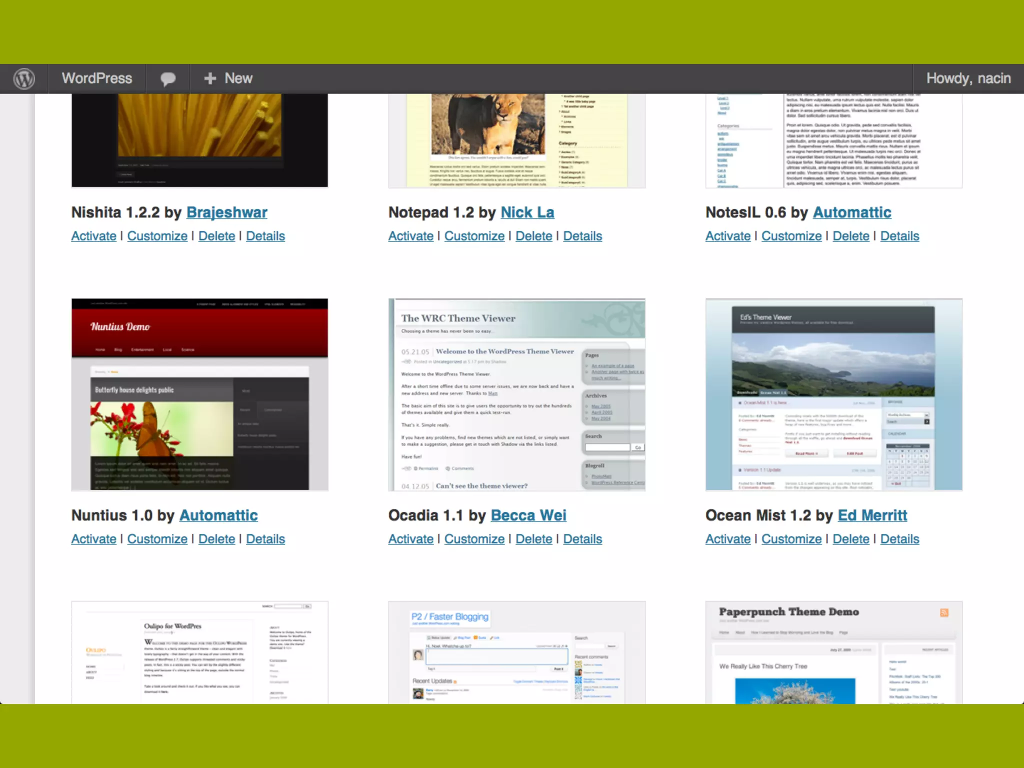Open the WordPress site name menu
This screenshot has width=1024, height=768.
tap(96, 78)
